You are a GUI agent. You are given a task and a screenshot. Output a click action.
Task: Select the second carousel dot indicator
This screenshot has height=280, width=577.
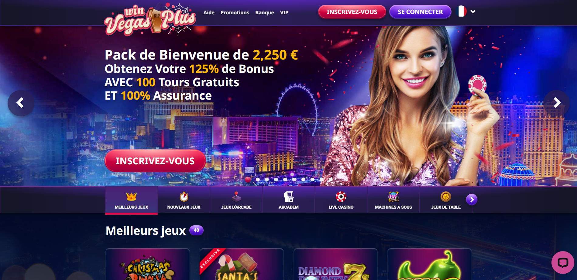click(x=258, y=179)
